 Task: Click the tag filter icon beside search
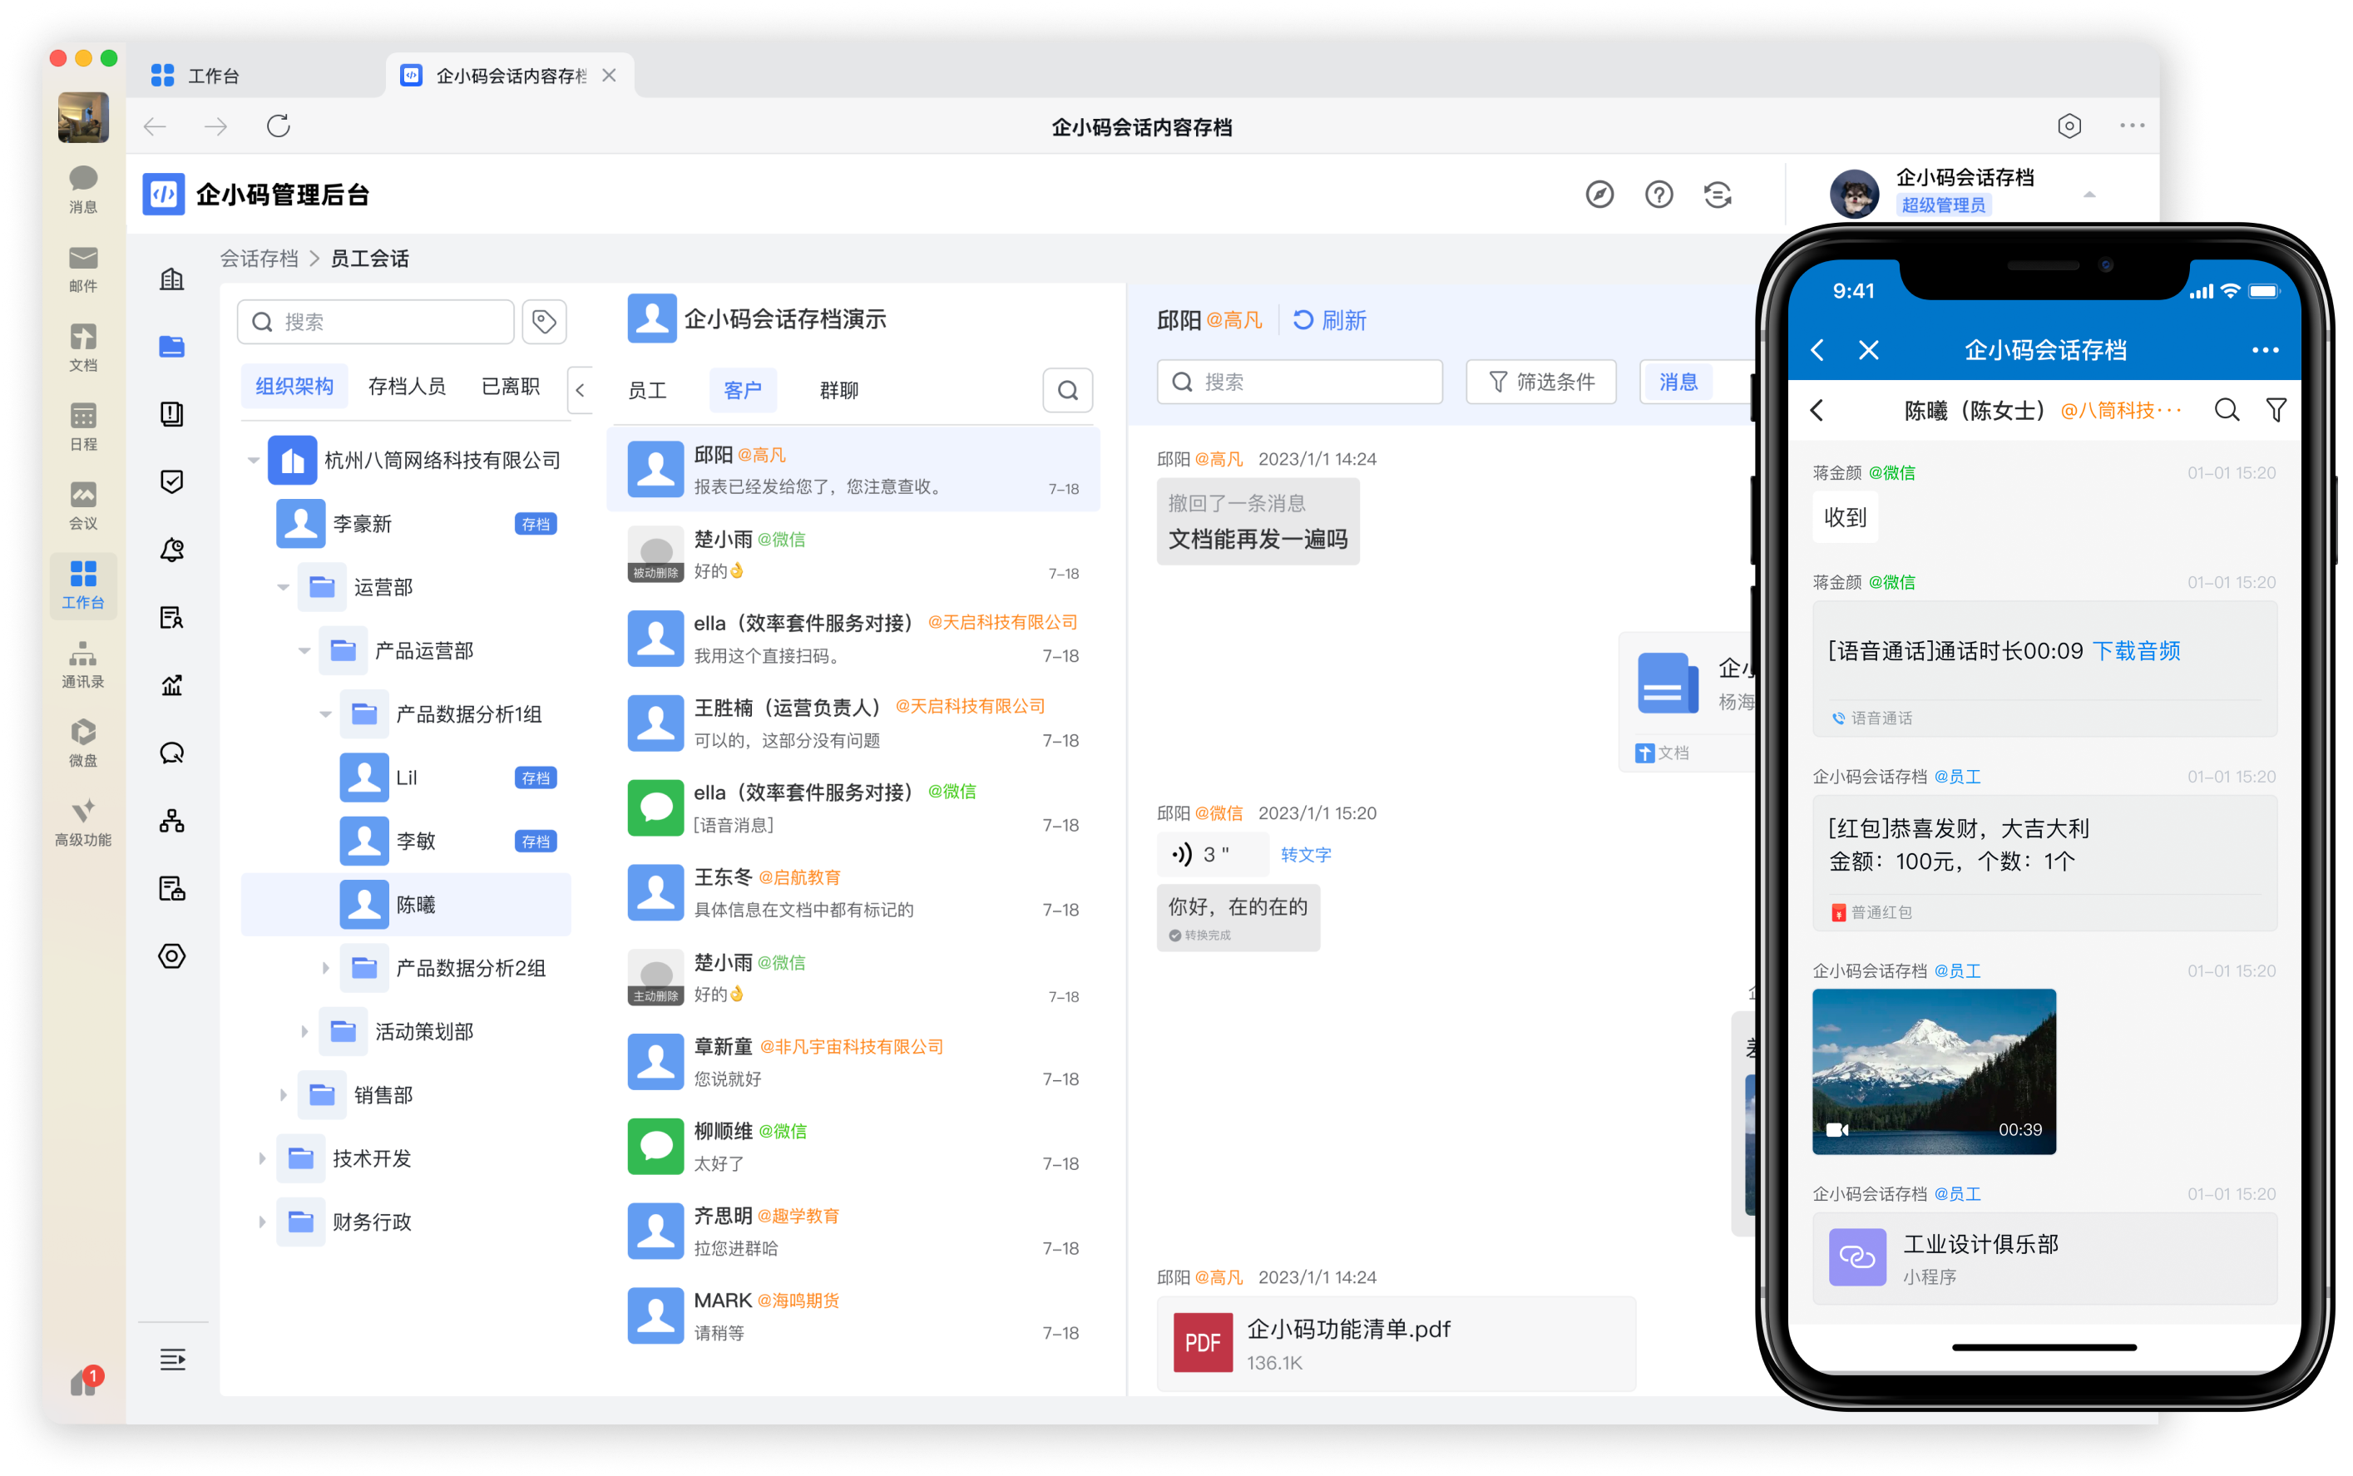[544, 322]
